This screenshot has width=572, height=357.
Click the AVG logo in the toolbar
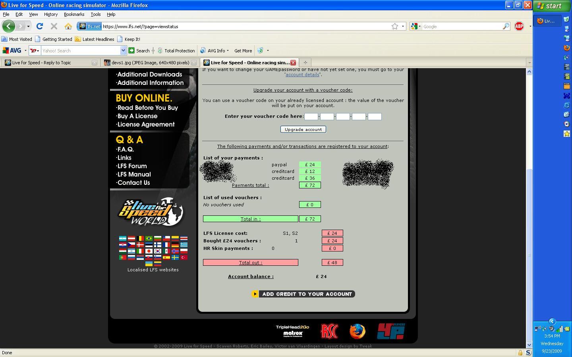[12, 50]
